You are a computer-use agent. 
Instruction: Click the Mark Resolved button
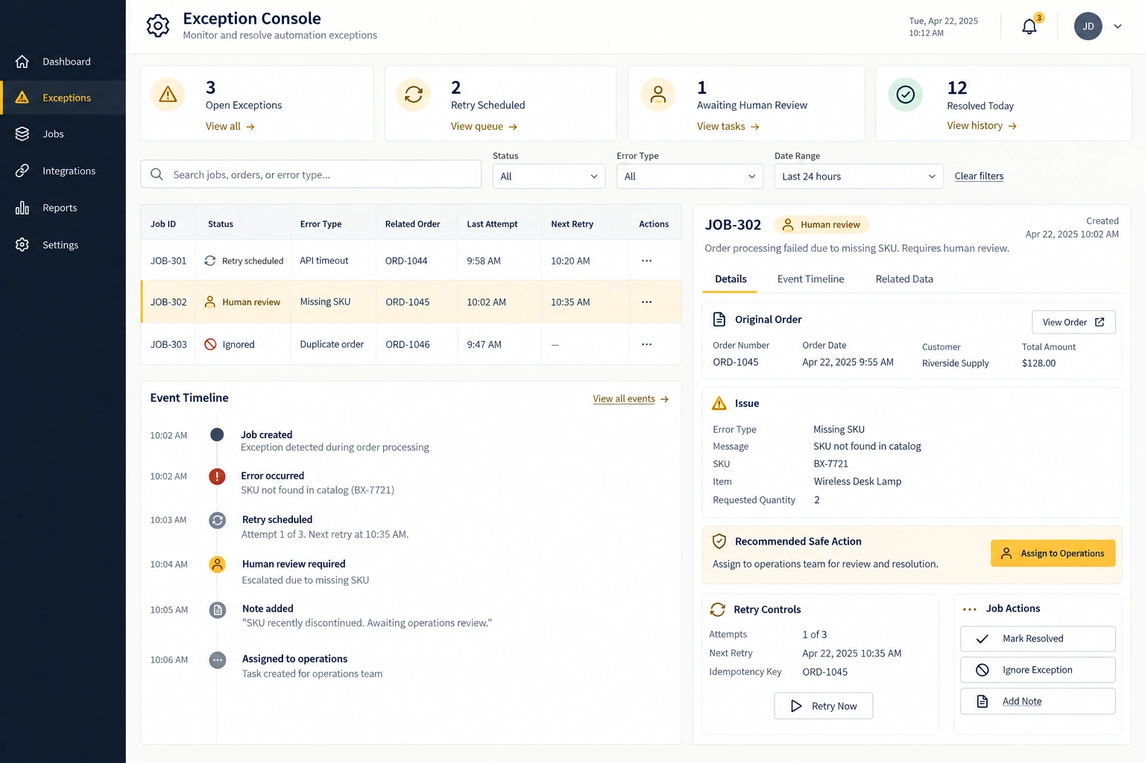pyautogui.click(x=1038, y=639)
